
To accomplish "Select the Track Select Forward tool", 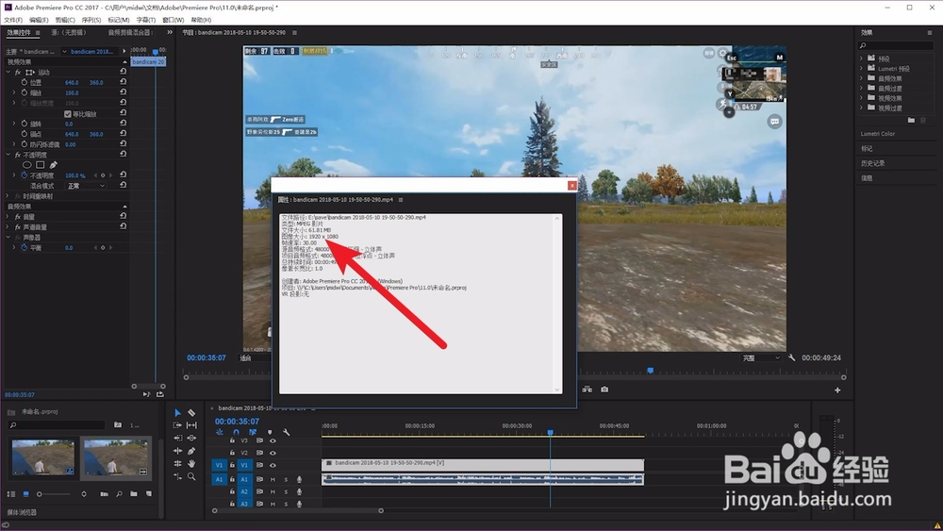I will [177, 425].
